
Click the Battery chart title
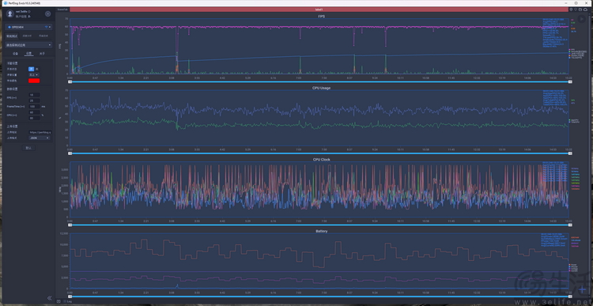[322, 231]
